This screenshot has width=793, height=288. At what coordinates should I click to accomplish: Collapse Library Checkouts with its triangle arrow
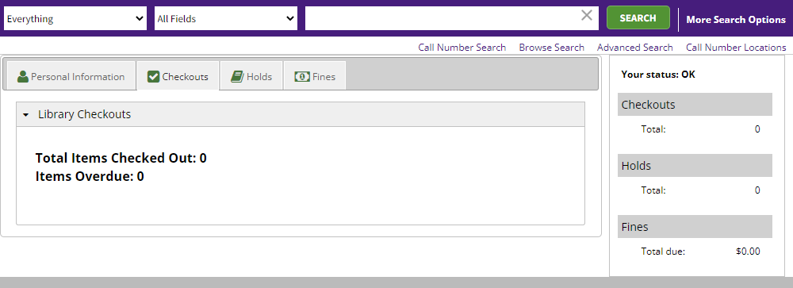pyautogui.click(x=26, y=115)
